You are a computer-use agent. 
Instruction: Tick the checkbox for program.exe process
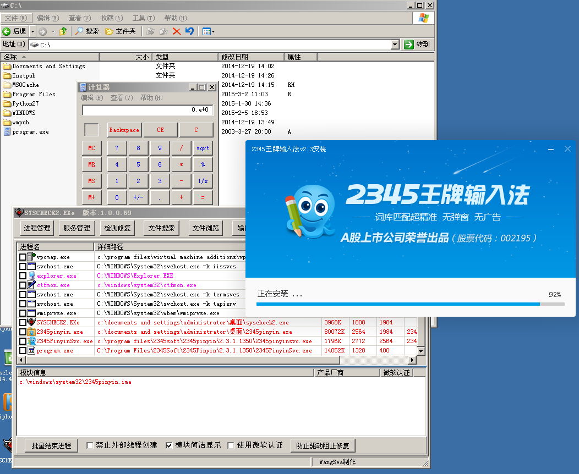pyautogui.click(x=23, y=351)
